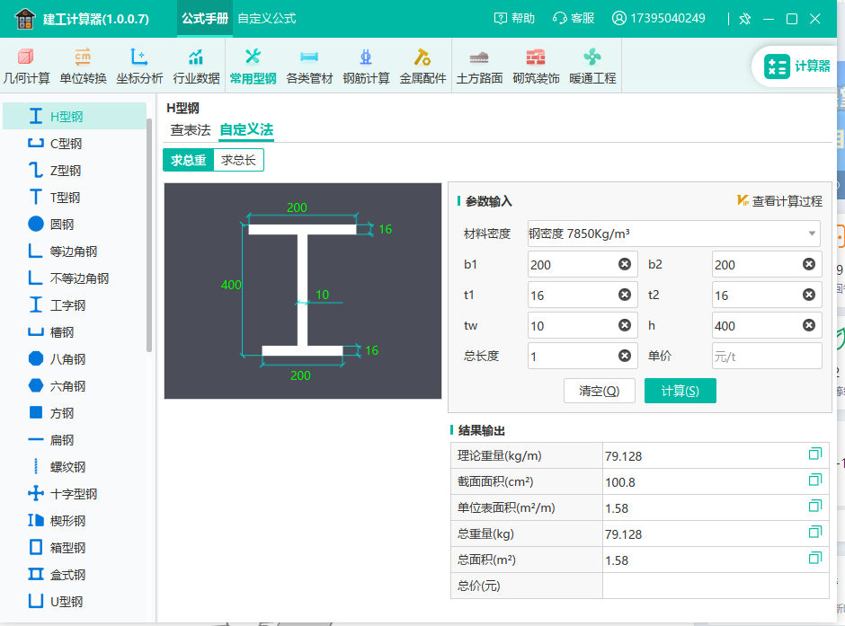Image resolution: width=845 pixels, height=626 pixels.
Task: Select 六角钢 hexagonal steel
Action: [x=75, y=385]
